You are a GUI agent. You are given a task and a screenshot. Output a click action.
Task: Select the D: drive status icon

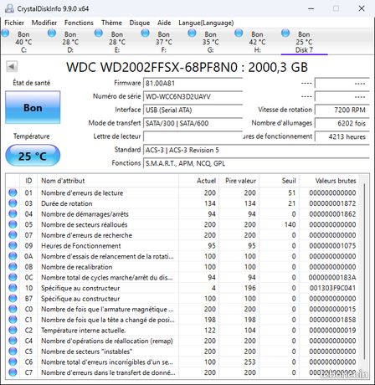pyautogui.click(x=52, y=33)
